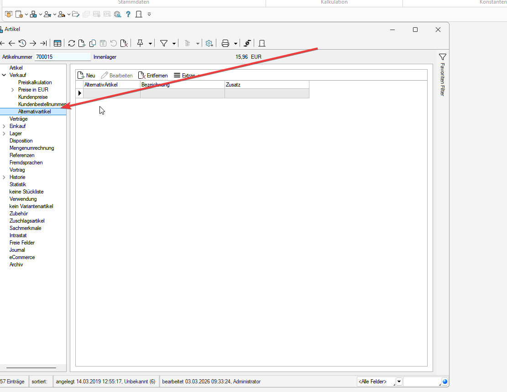
Task: Click the history clock navigation icon
Action: [22, 43]
